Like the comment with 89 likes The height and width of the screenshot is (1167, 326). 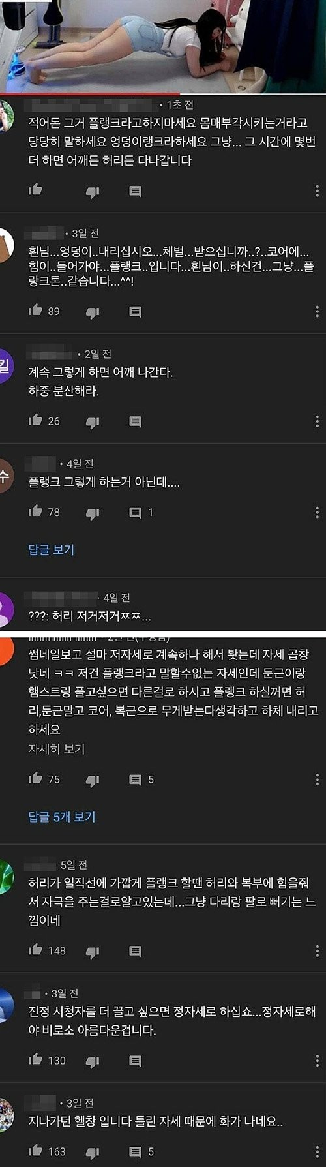point(35,311)
